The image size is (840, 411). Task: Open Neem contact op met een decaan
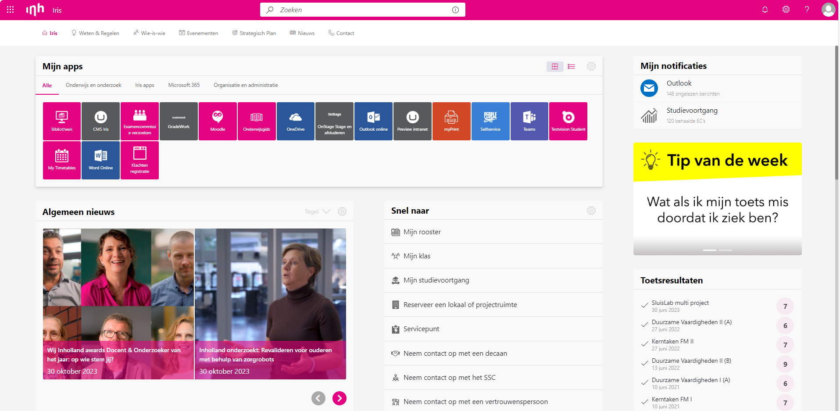pyautogui.click(x=493, y=354)
